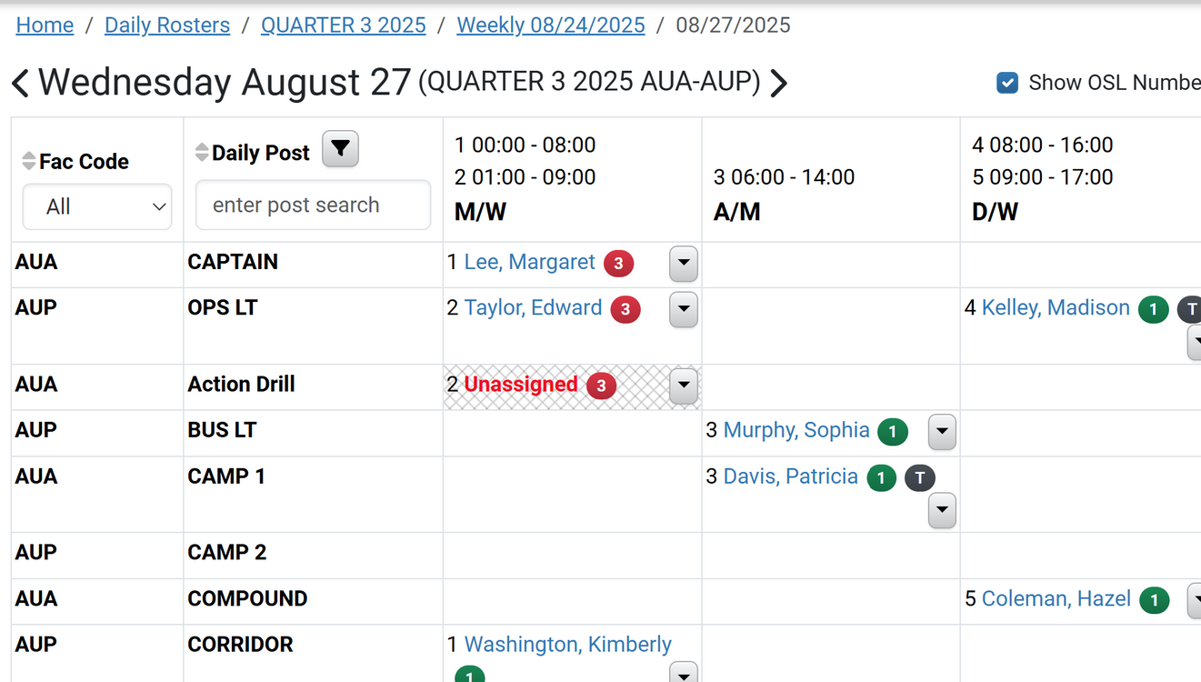
Task: Open the Fac Code All dropdown
Action: click(x=97, y=207)
